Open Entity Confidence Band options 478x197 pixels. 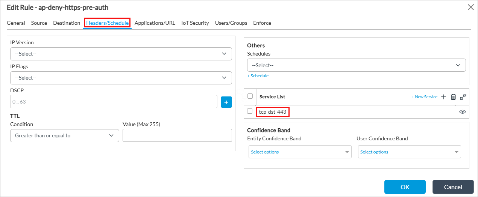point(300,152)
